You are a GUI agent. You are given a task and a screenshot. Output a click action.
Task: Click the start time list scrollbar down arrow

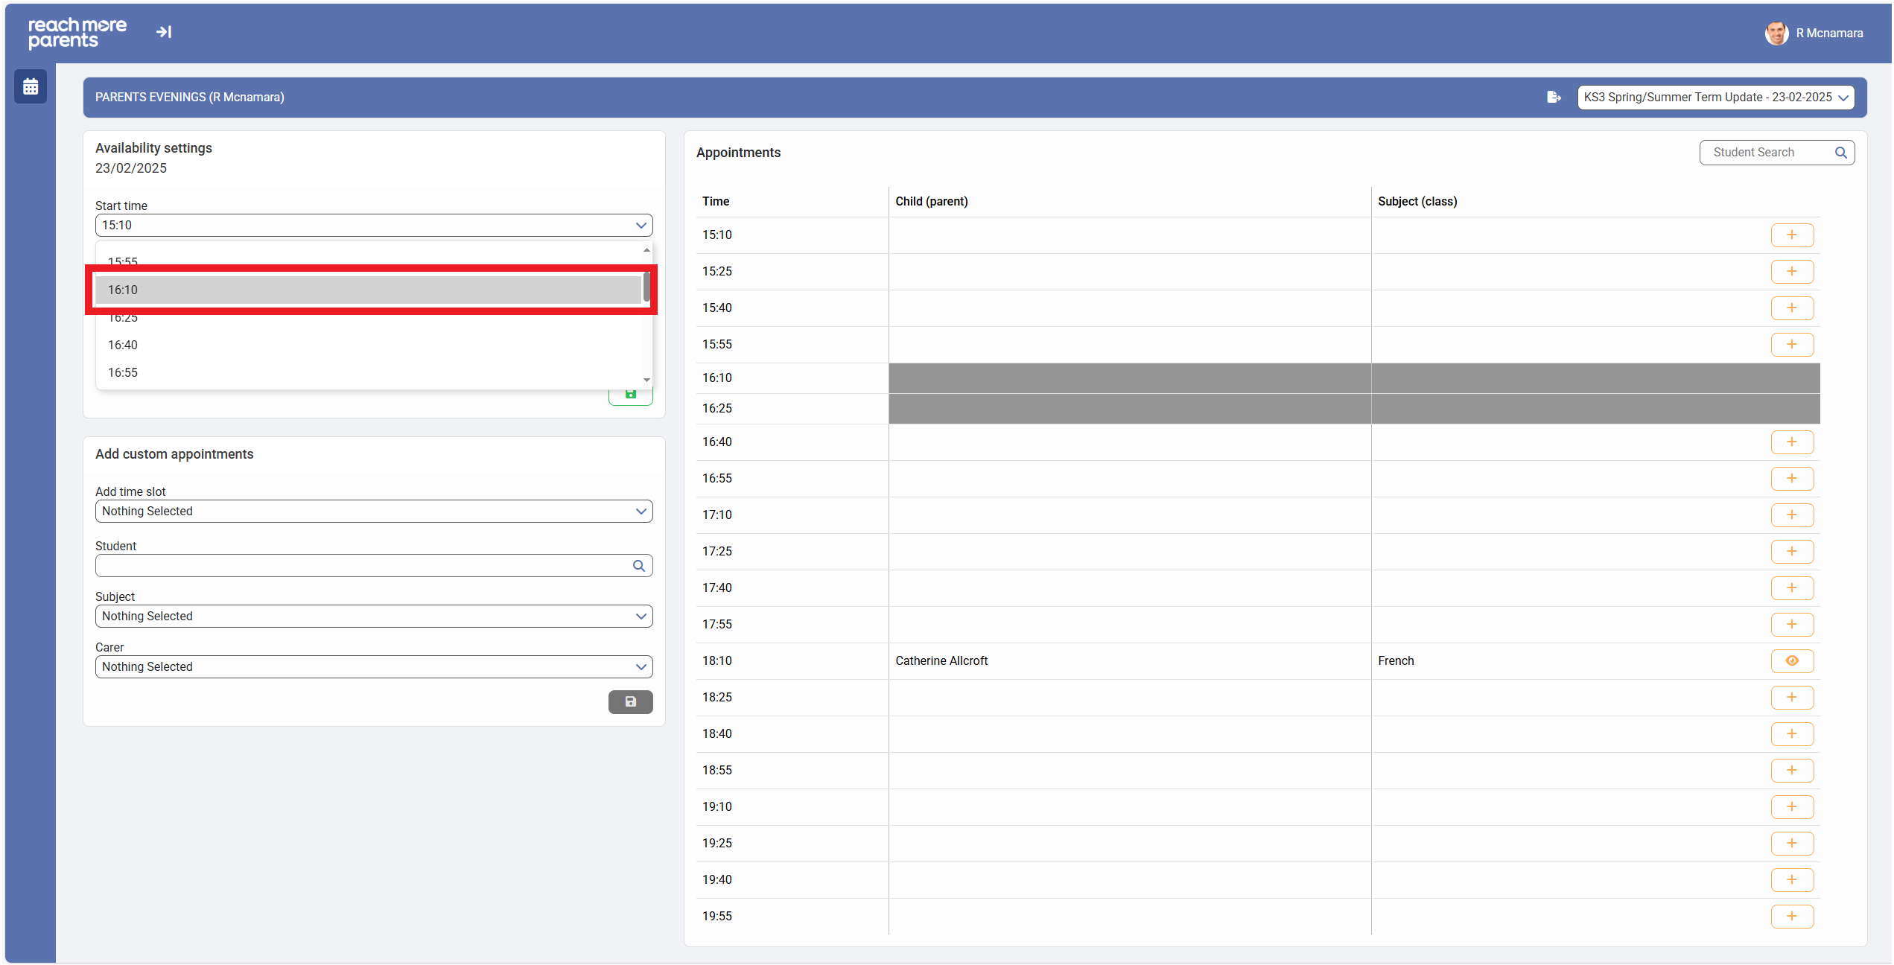[646, 380]
